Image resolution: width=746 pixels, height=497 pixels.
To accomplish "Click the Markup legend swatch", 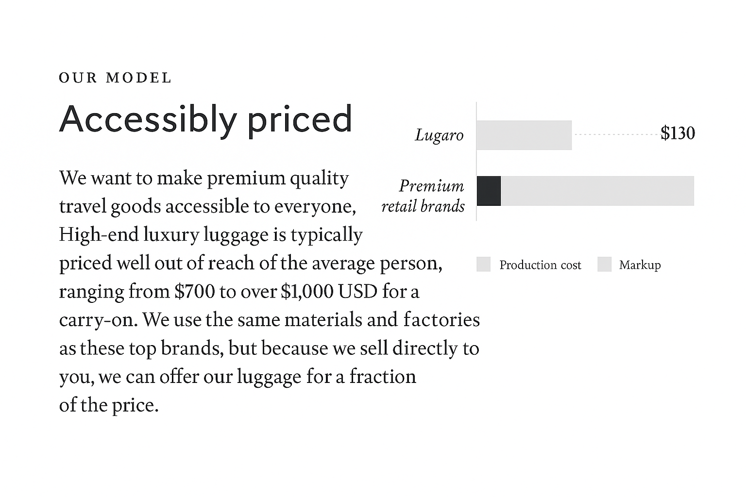I will (x=604, y=265).
